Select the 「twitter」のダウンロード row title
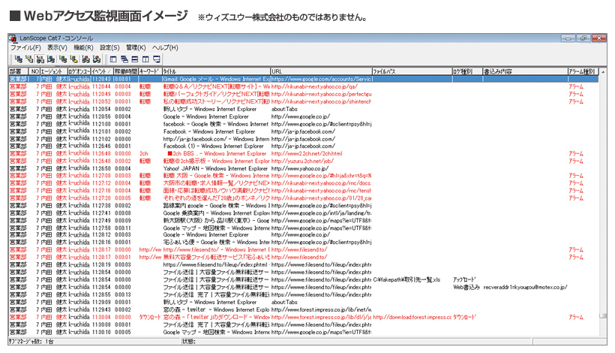The width and height of the screenshot is (615, 353). (x=217, y=317)
